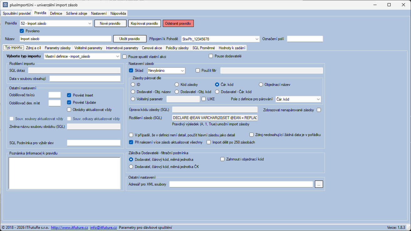Image resolution: width=411 pixels, height=231 pixels.
Task: Expand the Připojení k Pohodě dropdown
Action: pyautogui.click(x=257, y=39)
